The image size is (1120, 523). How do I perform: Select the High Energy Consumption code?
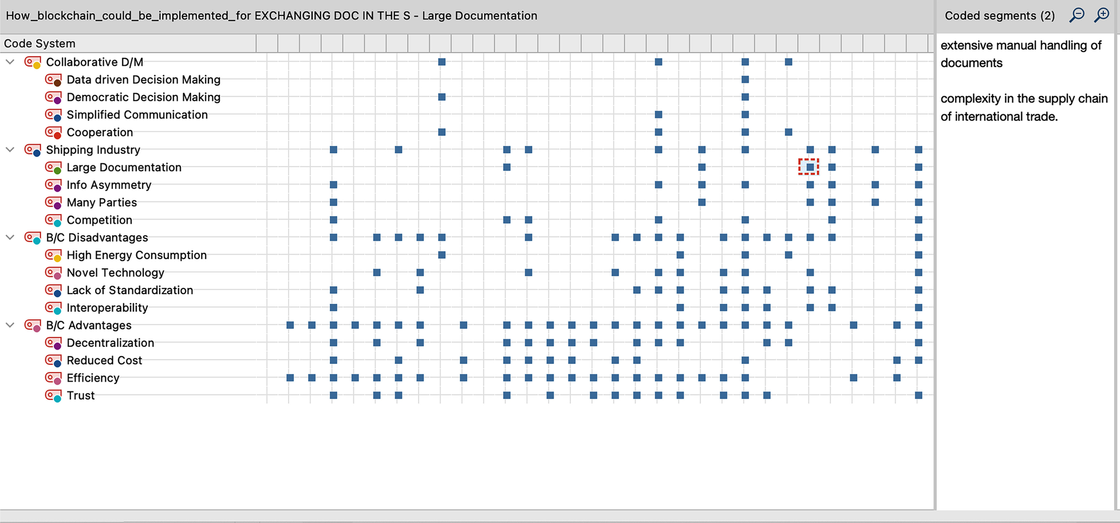click(x=136, y=255)
